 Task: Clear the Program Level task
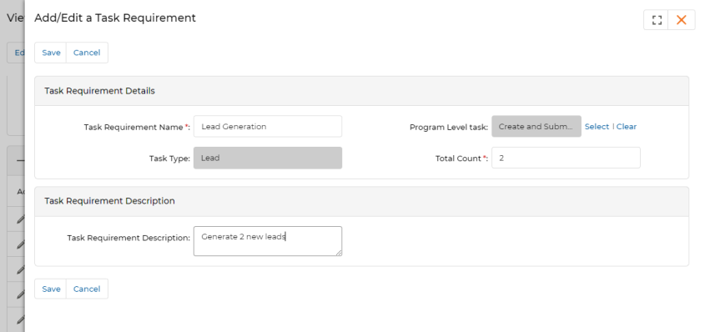point(627,127)
